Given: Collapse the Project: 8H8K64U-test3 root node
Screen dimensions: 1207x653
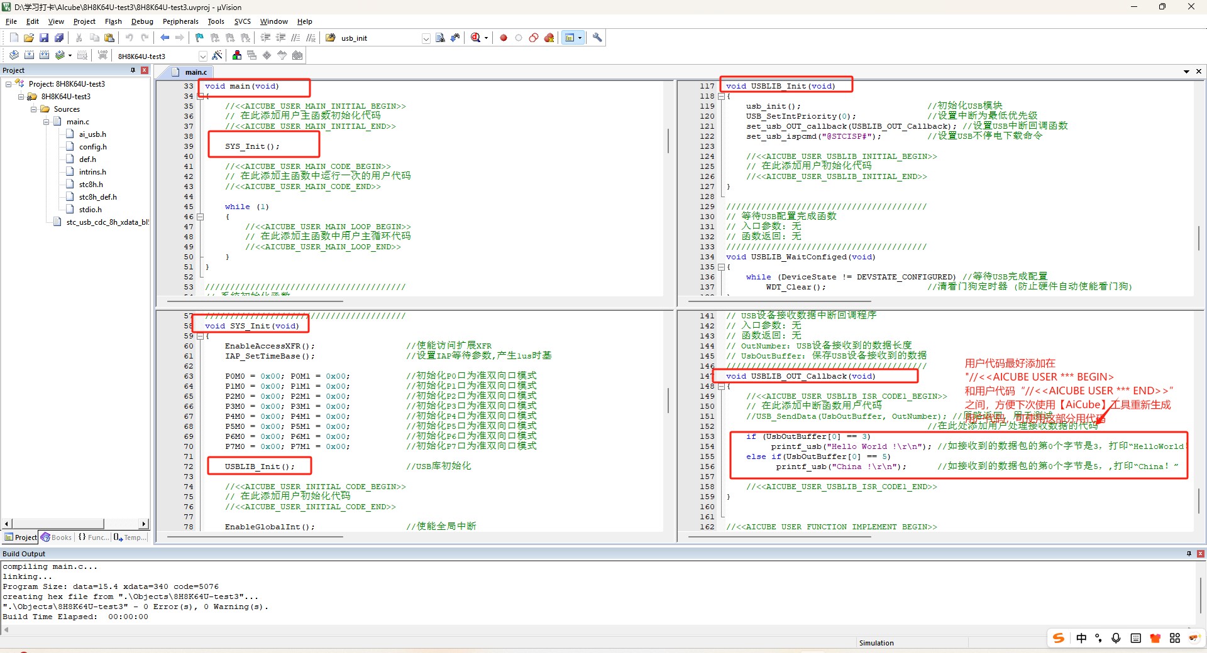Looking at the screenshot, I should [x=8, y=84].
